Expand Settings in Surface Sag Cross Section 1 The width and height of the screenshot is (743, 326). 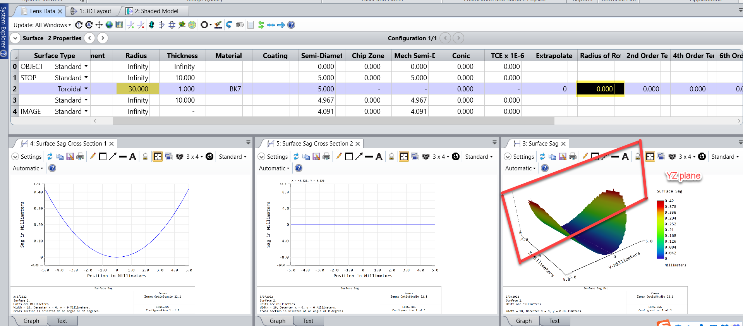[x=27, y=156]
